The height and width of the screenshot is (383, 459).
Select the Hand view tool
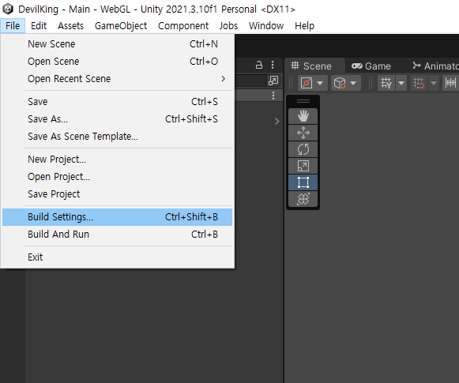pos(303,116)
